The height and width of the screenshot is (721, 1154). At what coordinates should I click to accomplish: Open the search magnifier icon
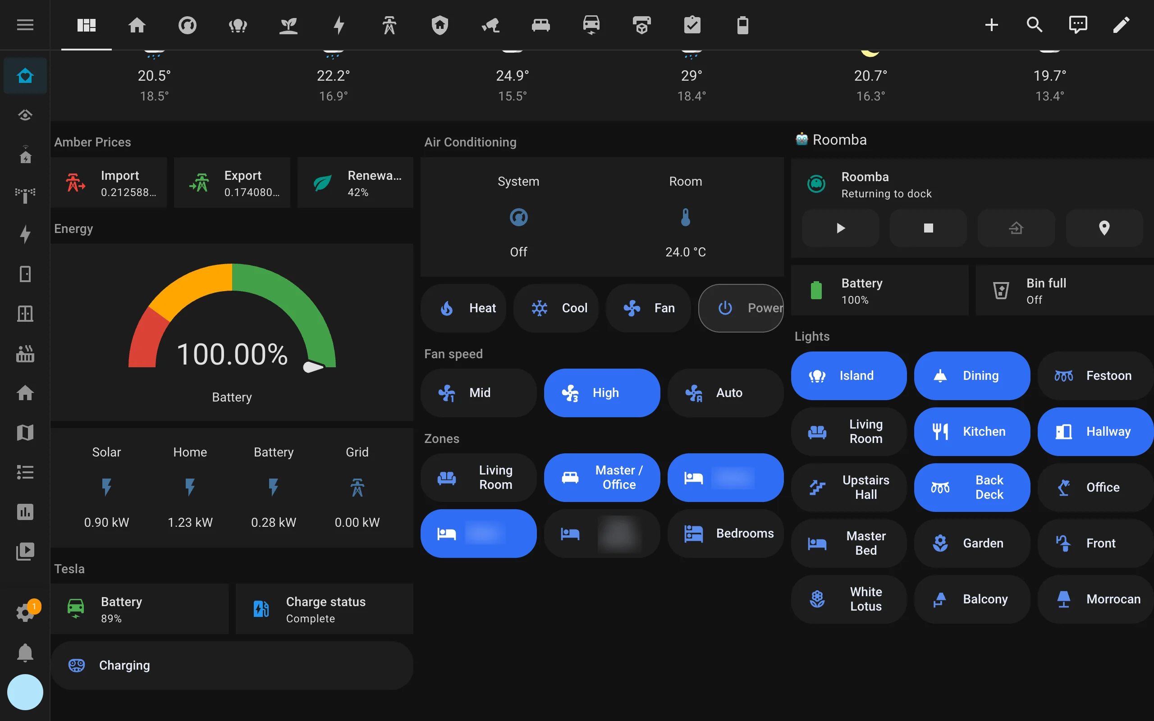[x=1034, y=25]
